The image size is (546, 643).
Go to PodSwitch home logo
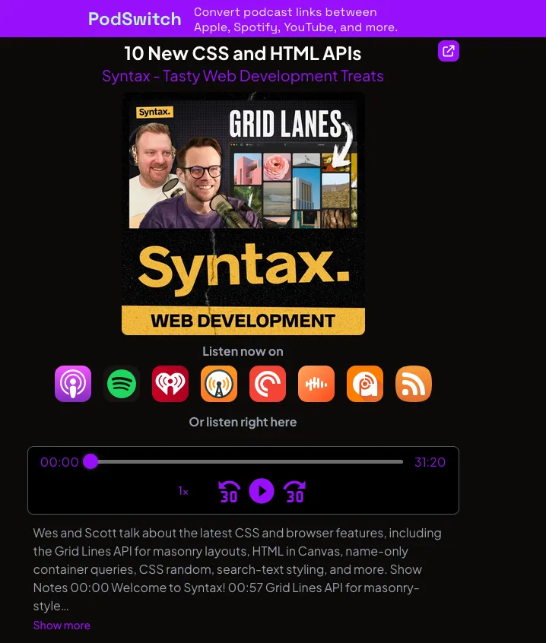click(x=135, y=19)
